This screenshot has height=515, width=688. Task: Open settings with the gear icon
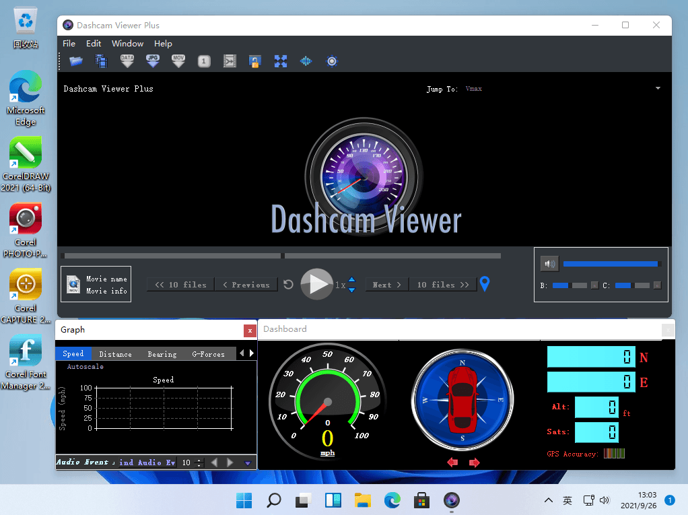click(x=332, y=61)
